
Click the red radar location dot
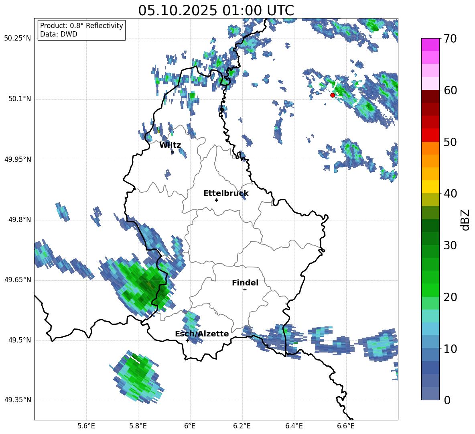pos(332,95)
